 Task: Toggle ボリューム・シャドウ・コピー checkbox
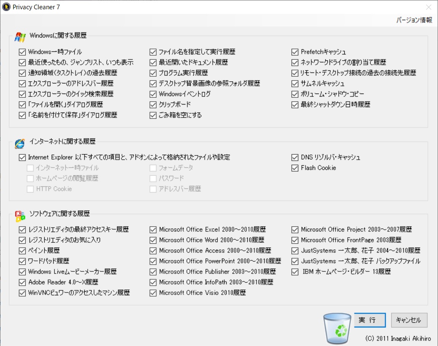click(x=295, y=94)
